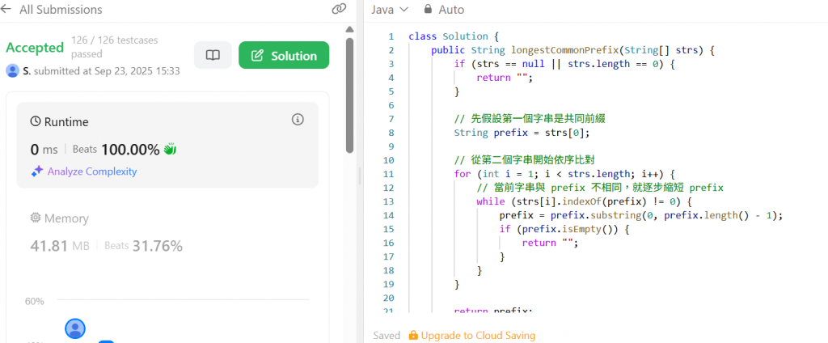Click the clapping hands icon beside 100.00%

[170, 150]
